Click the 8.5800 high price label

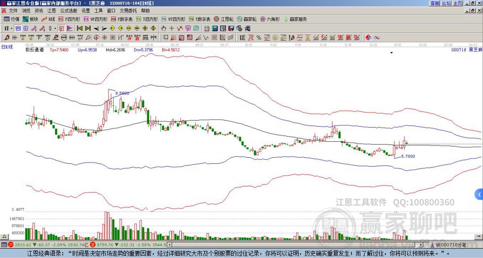(x=122, y=93)
